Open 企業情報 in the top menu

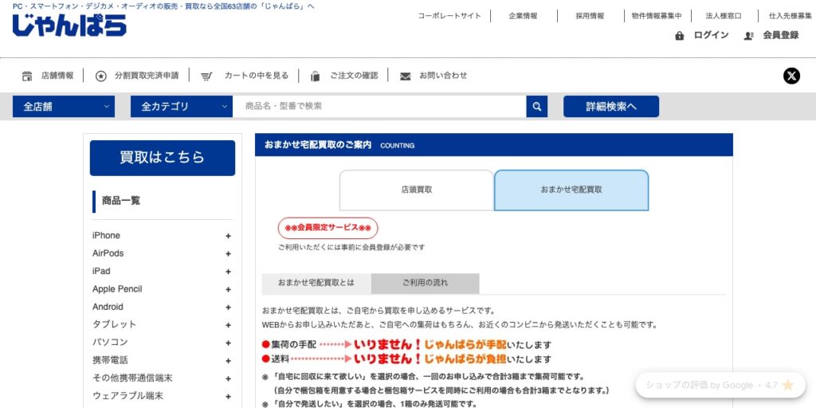[x=523, y=16]
